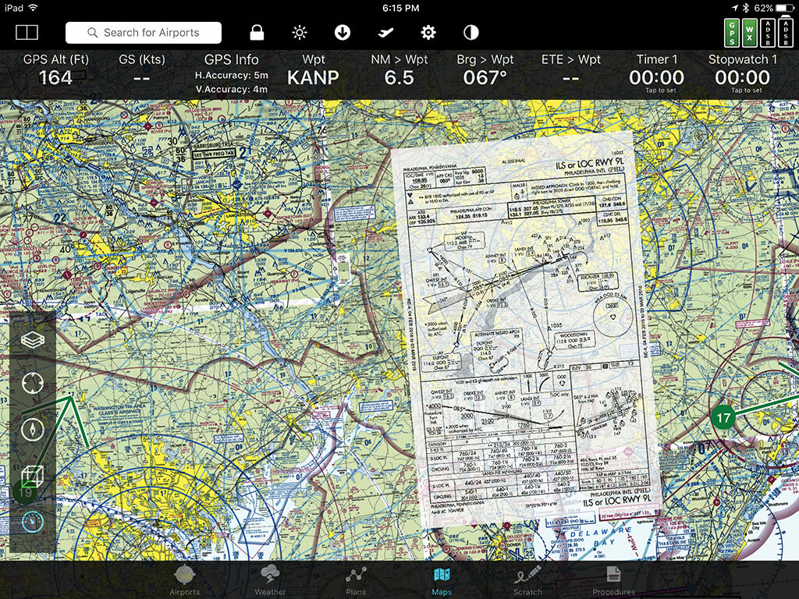Tap the airplane icon in toolbar

point(385,32)
